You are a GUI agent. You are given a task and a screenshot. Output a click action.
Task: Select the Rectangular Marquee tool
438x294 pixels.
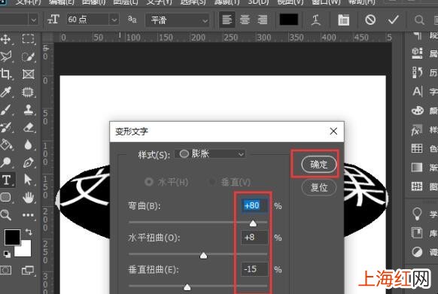pos(28,39)
